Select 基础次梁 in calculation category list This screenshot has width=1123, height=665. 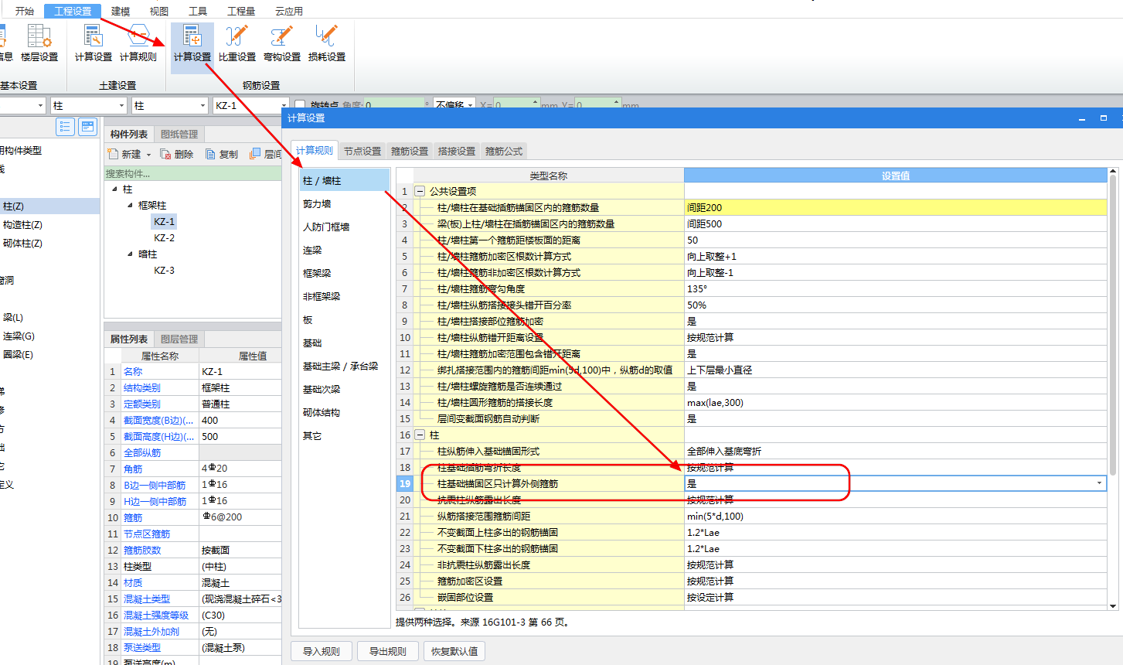344,390
